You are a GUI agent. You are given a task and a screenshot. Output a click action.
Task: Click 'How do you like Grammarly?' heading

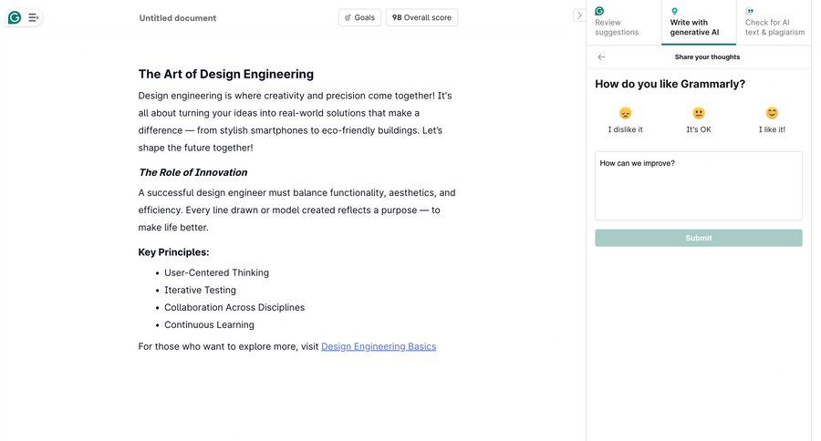click(670, 84)
